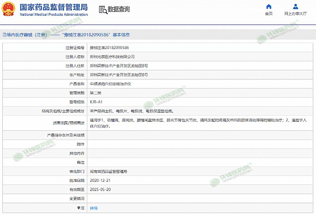Go to 首页 via its text label
316x215 pixels.
click(x=269, y=13)
